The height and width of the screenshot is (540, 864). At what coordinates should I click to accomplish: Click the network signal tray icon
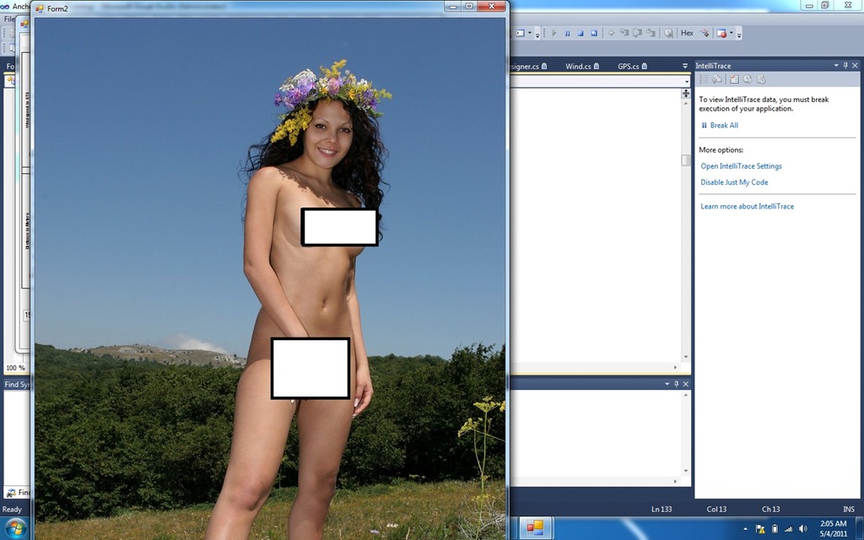(x=789, y=529)
